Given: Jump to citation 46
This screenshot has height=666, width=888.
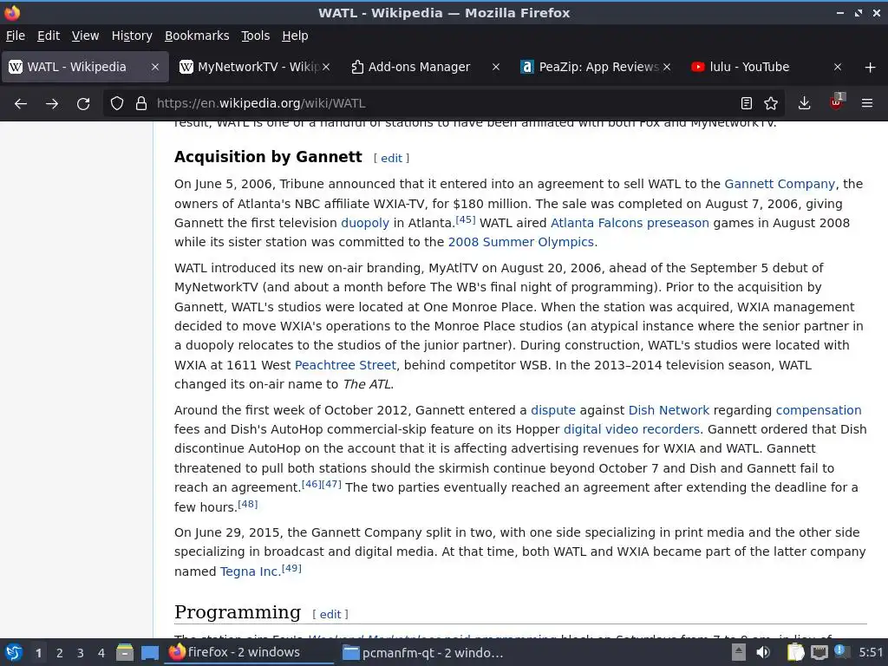Looking at the screenshot, I should tap(311, 484).
